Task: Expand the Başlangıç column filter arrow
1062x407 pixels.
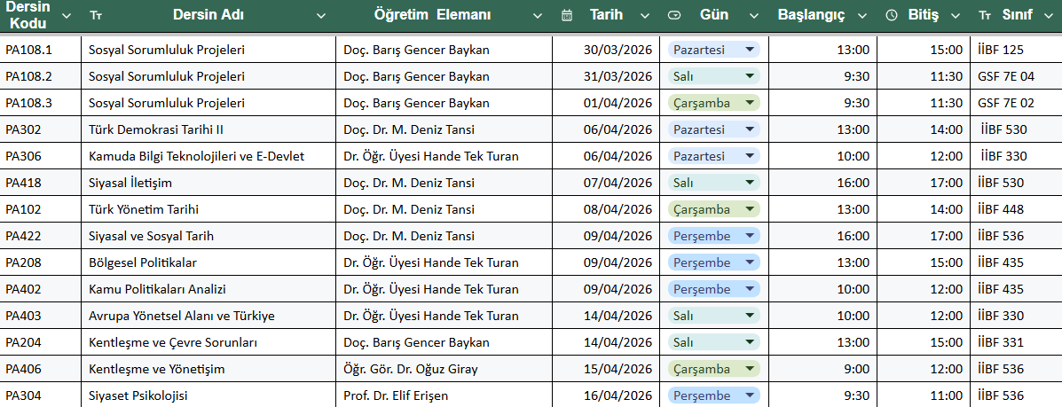Action: tap(863, 15)
